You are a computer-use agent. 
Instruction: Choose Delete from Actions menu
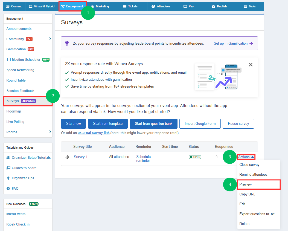tap(244, 224)
